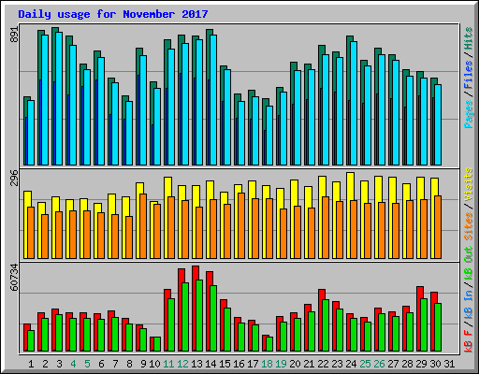Viewport: 479px width, 374px height.
Task: Click day label '8' on the x-axis
Action: coord(129,364)
